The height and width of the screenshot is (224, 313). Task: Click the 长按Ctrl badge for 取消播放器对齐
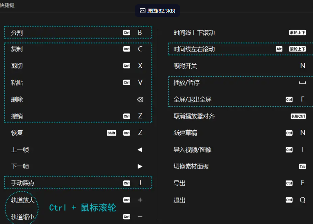click(298, 116)
